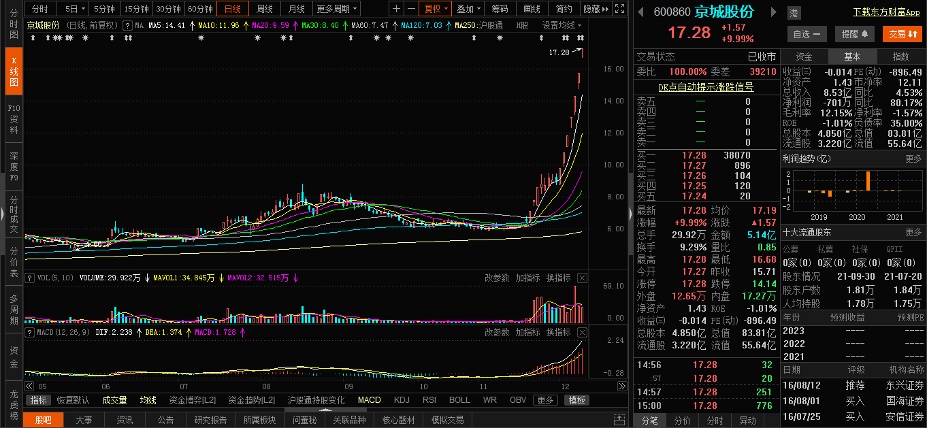Click 下载东方财富App link
927x428 pixels.
886,12
